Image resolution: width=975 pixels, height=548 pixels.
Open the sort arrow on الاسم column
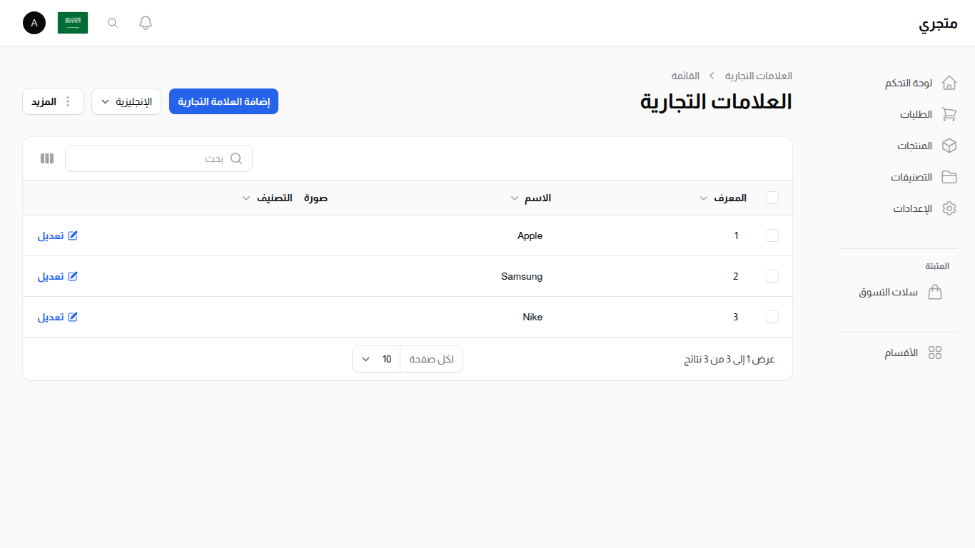click(514, 198)
